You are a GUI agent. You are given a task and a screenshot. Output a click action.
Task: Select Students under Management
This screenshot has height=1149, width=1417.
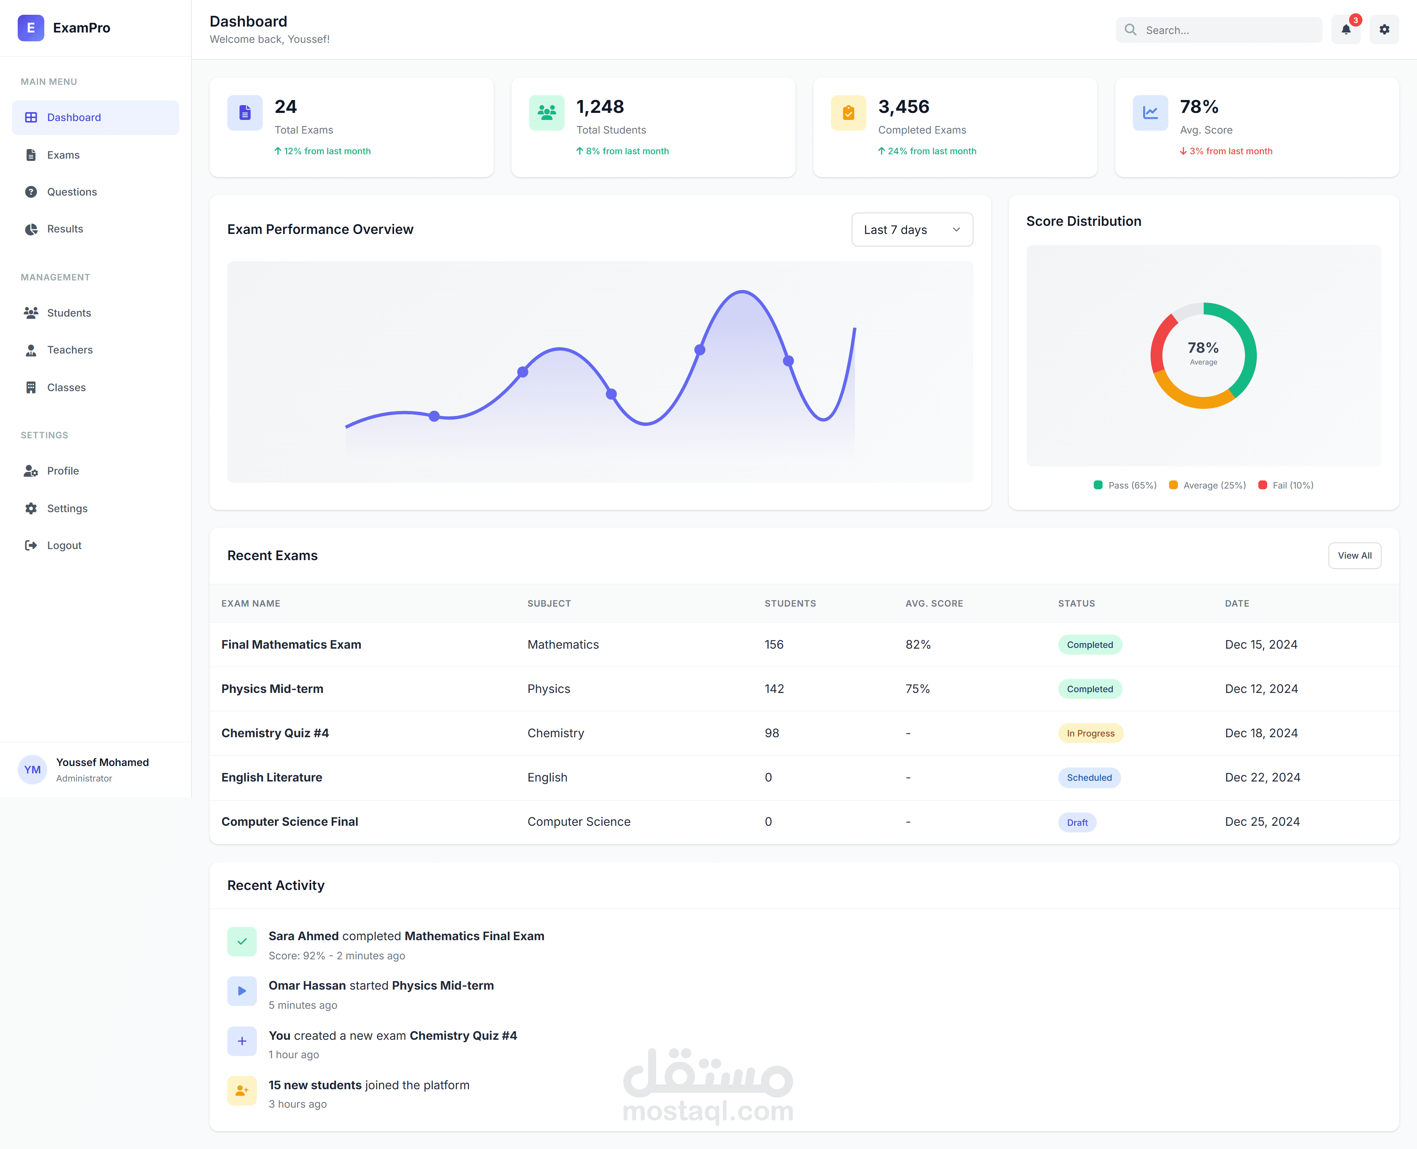pos(69,313)
